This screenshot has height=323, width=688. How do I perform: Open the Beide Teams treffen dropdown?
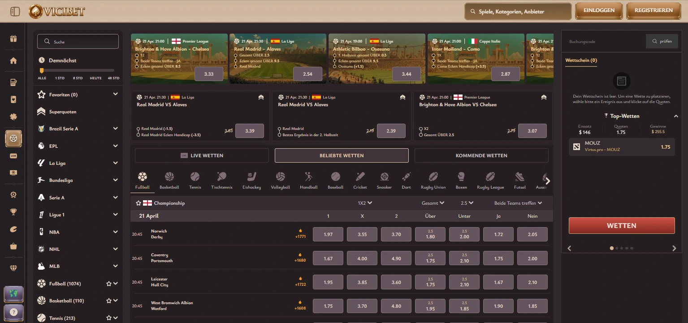click(518, 203)
